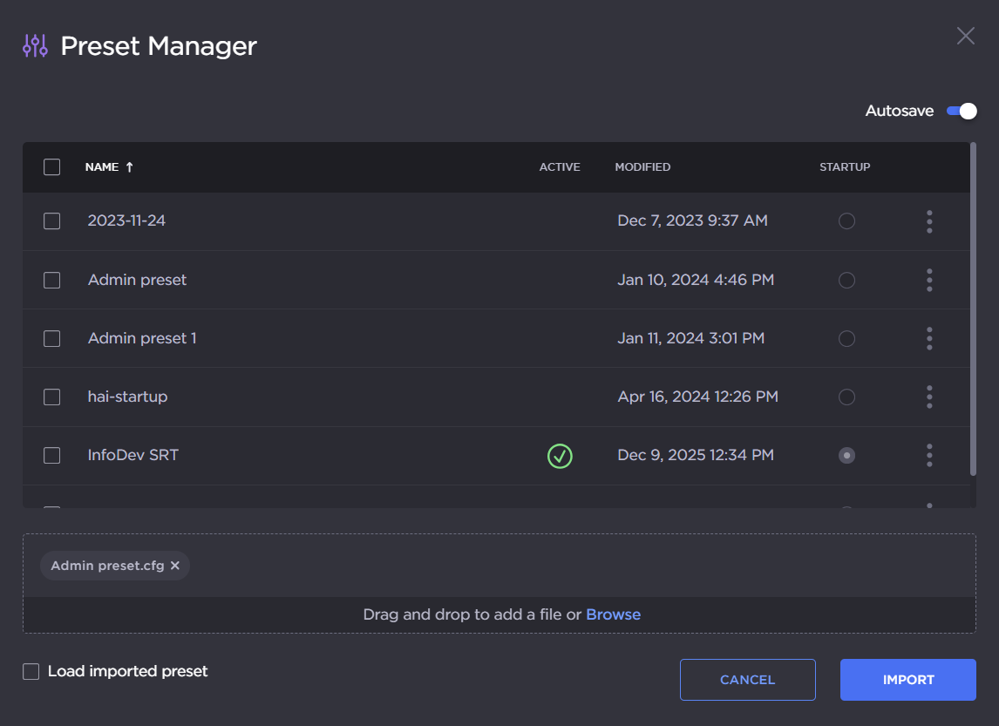Viewport: 999px width, 726px height.
Task: Open the options menu for InfoDev SRT
Action: [x=929, y=455]
